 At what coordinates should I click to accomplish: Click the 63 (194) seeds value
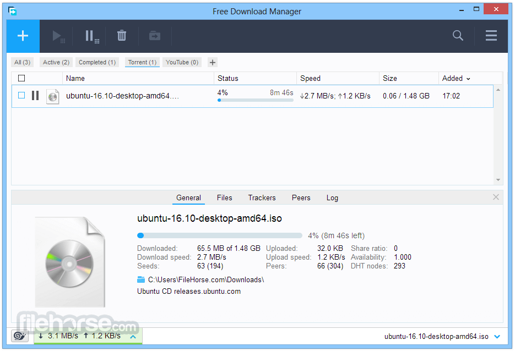(210, 266)
